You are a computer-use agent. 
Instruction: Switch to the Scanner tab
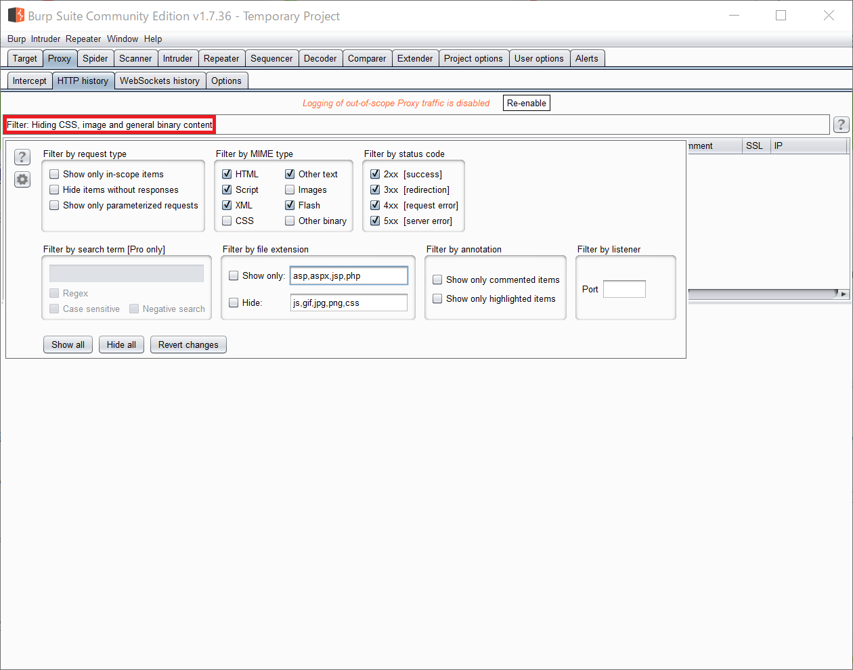[x=135, y=58]
